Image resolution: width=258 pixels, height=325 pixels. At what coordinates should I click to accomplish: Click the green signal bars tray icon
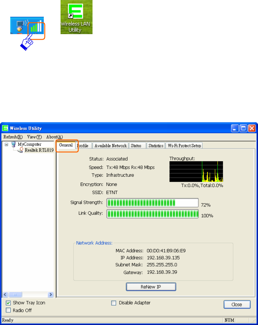click(x=36, y=26)
